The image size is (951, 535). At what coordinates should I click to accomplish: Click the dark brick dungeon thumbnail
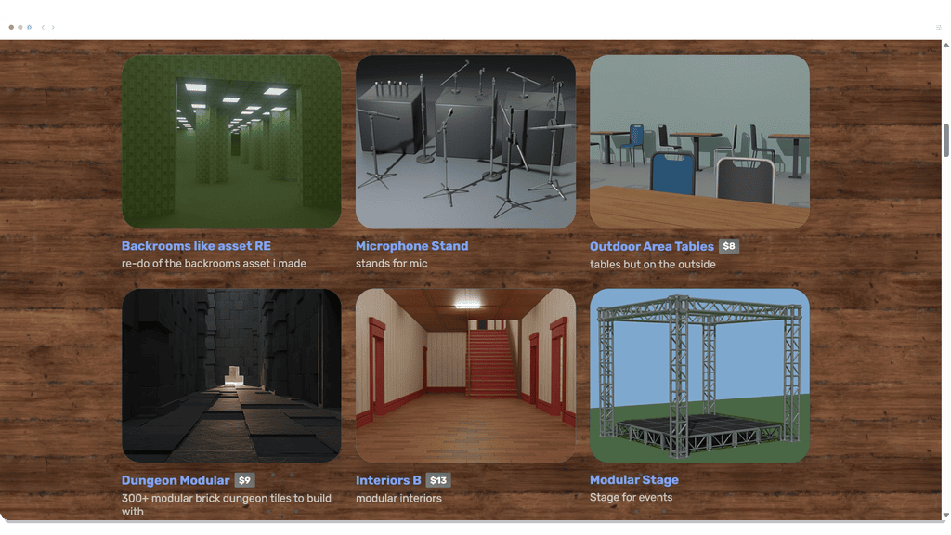231,375
